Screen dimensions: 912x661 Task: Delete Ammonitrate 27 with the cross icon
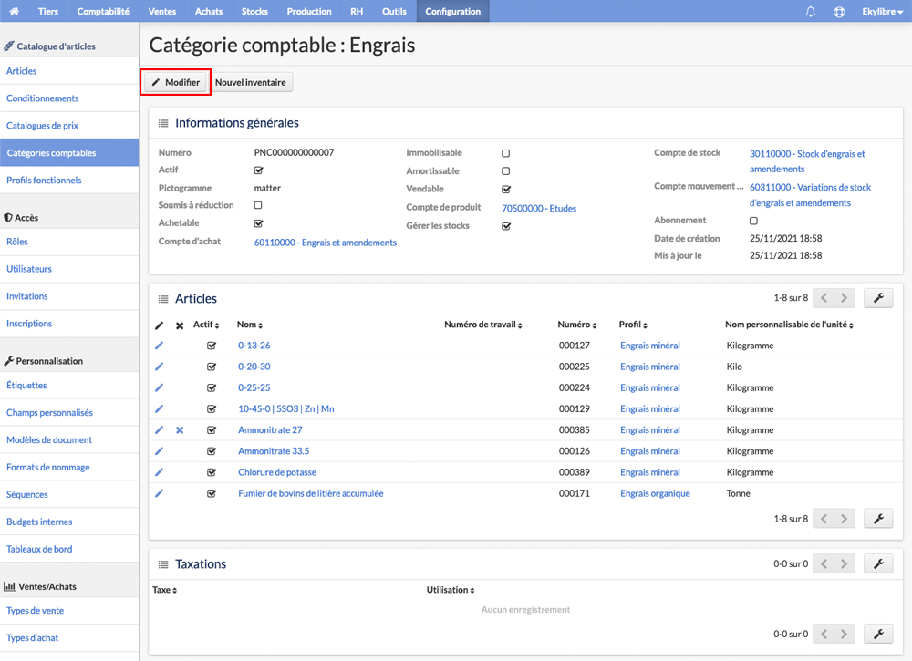pos(180,430)
